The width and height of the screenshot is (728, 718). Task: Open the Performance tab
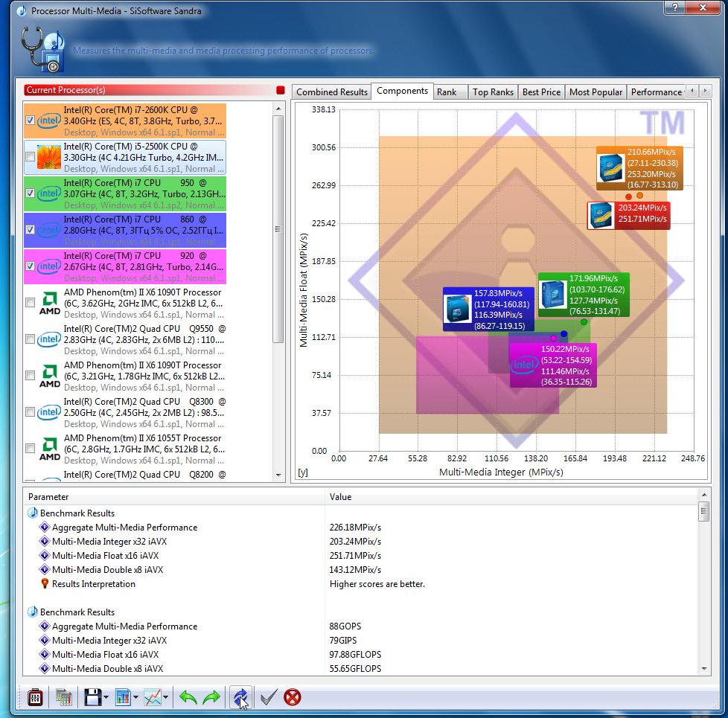point(657,92)
